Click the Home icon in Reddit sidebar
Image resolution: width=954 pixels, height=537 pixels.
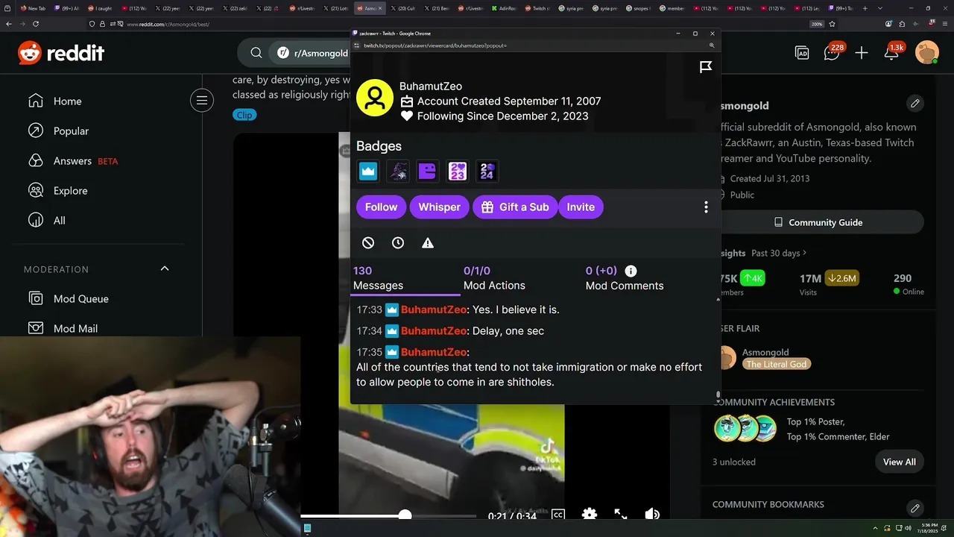tap(36, 101)
